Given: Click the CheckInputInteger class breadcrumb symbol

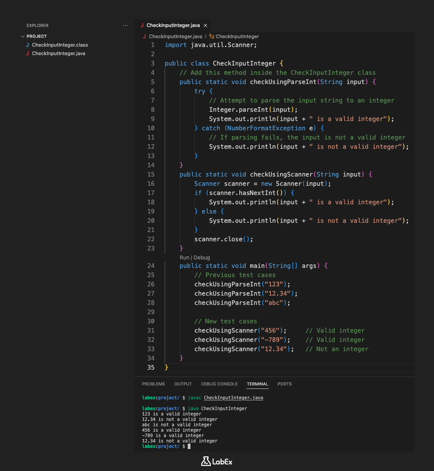Looking at the screenshot, I should [x=237, y=37].
